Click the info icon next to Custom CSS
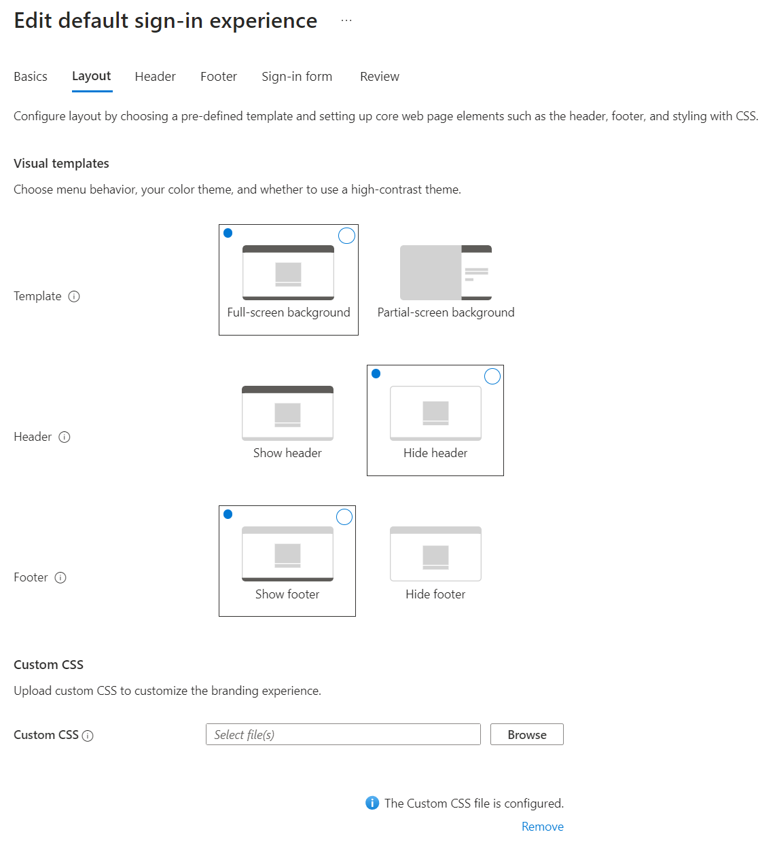 88,736
